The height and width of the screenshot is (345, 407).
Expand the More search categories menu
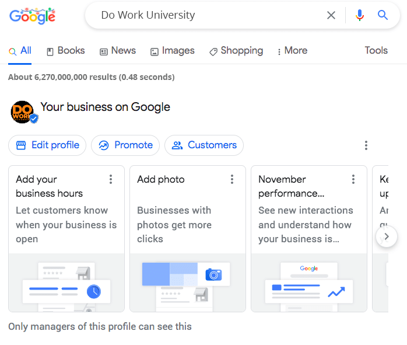[x=292, y=51]
